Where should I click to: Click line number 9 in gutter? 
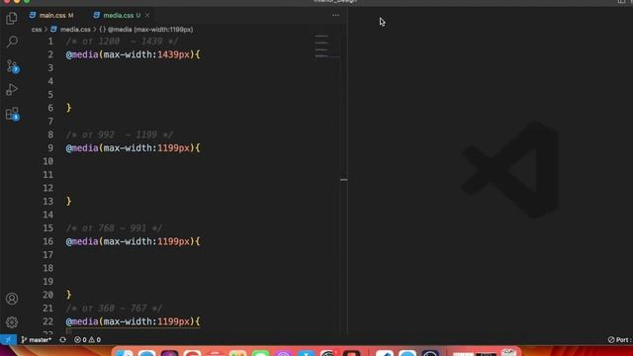click(x=50, y=148)
